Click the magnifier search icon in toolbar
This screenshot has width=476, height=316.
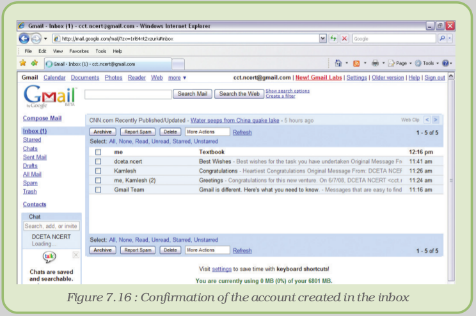point(442,38)
